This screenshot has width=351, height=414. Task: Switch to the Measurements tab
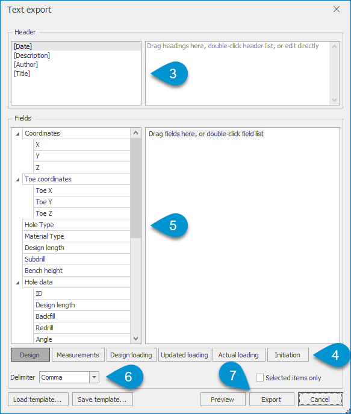tap(78, 354)
